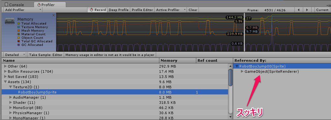Image resolution: width=331 pixels, height=120 pixels.
Task: Click the 292.9 MB memory value
Action: click(167, 66)
